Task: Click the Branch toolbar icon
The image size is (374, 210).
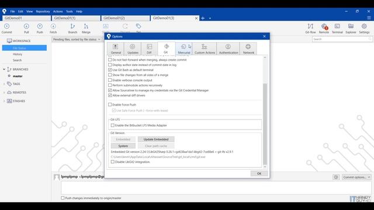Action: pyautogui.click(x=72, y=29)
